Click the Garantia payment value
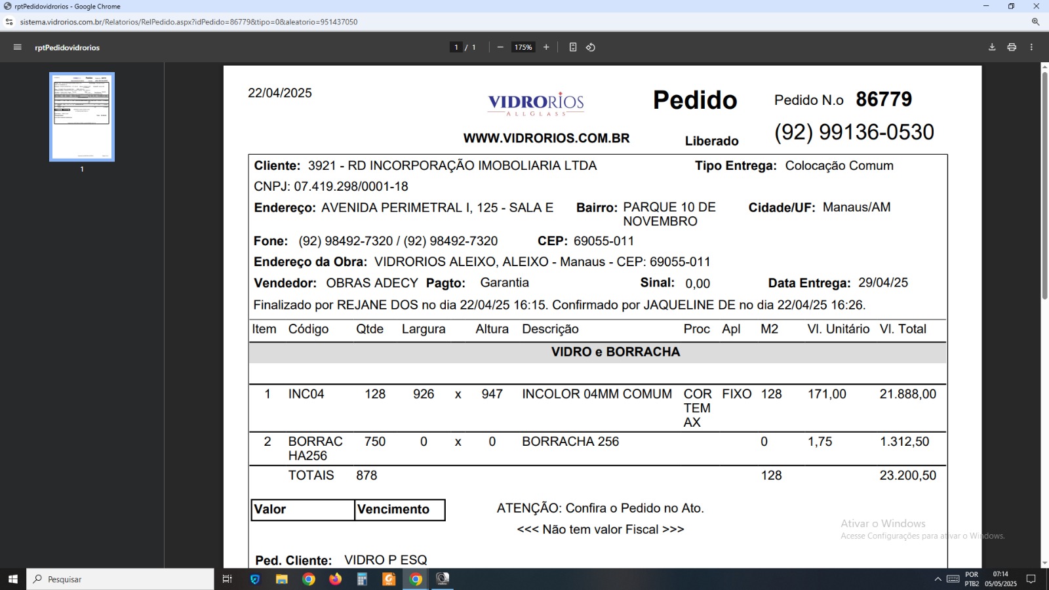 (x=504, y=283)
